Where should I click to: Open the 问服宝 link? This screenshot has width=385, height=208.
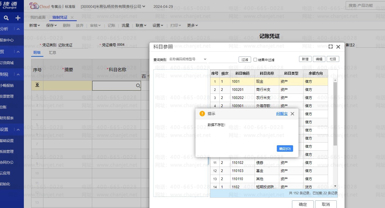[282, 114]
